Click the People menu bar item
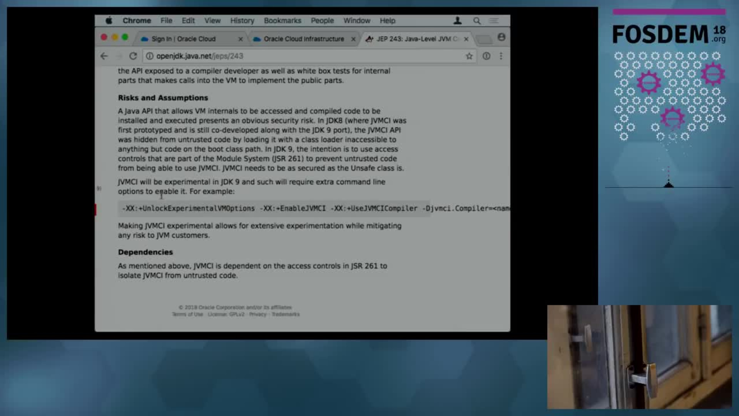Viewport: 739px width, 416px height. point(322,21)
